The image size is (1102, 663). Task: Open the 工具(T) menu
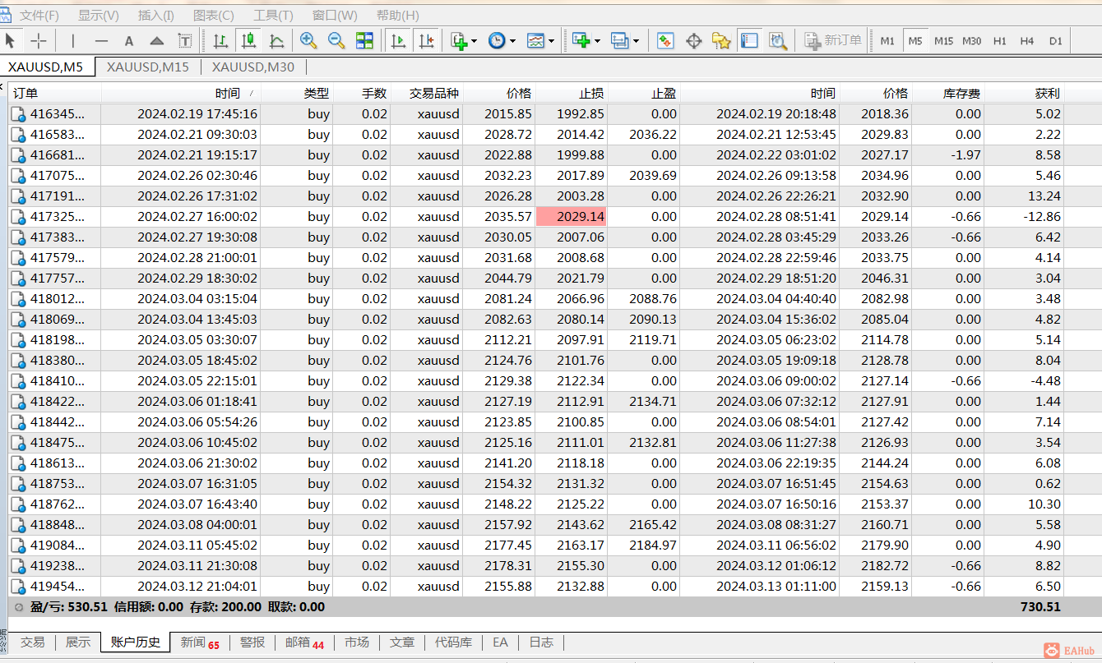(273, 15)
